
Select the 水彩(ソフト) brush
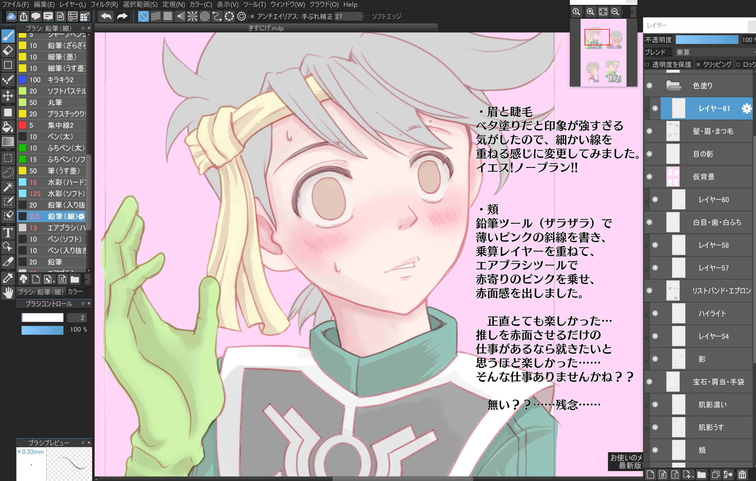66,193
